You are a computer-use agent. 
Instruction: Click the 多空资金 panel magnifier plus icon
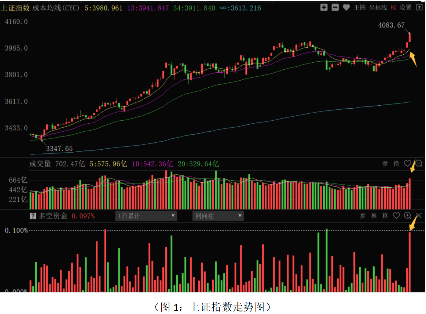(x=408, y=216)
